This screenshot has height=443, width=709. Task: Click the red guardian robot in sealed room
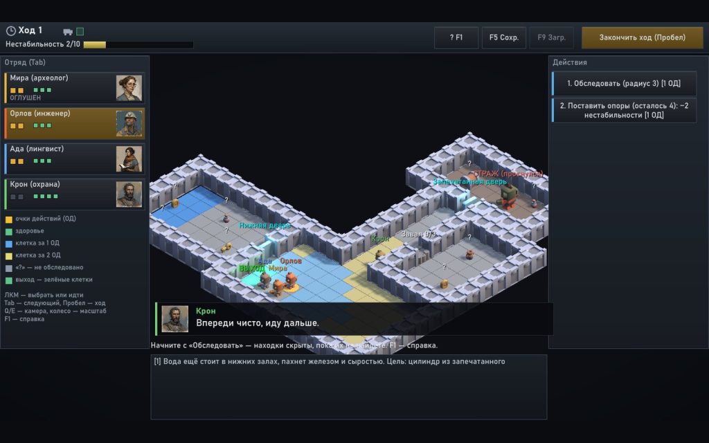[508, 196]
